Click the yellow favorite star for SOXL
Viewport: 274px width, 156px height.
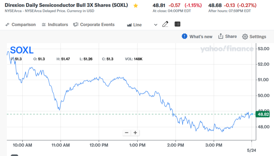pyautogui.click(x=136, y=6)
